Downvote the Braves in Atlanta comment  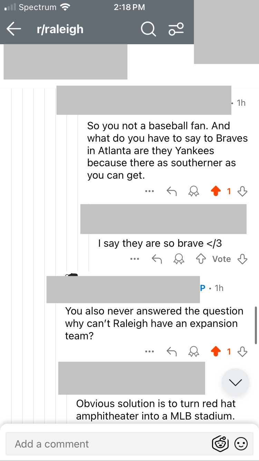click(x=243, y=191)
